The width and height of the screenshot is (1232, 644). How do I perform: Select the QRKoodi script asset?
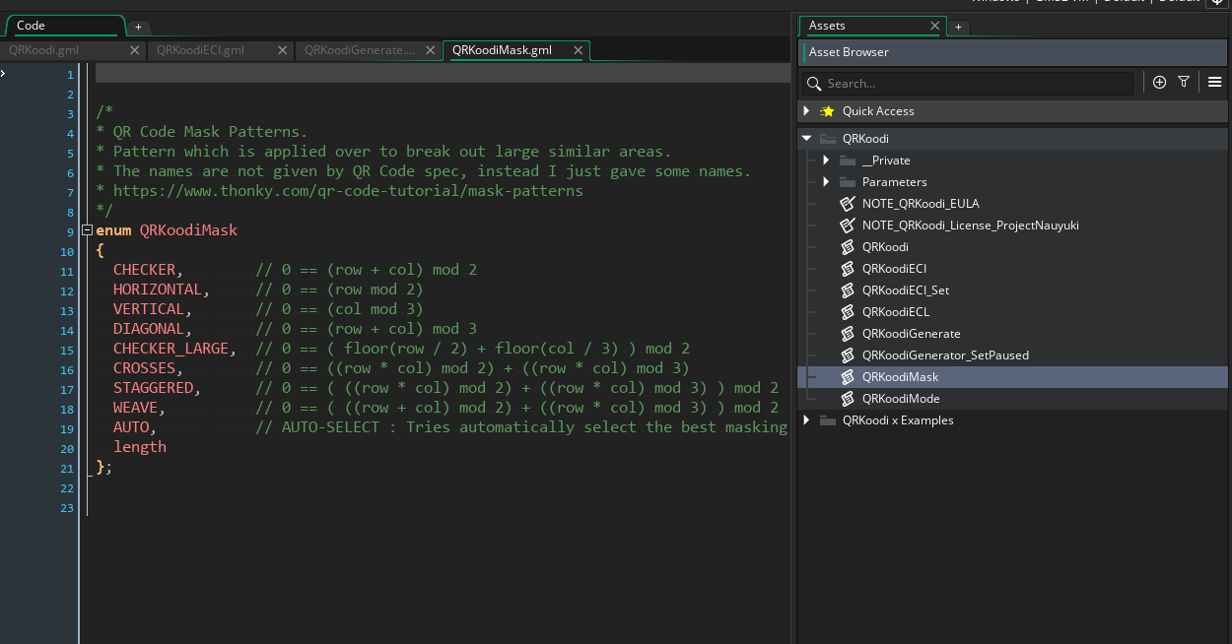pos(885,247)
